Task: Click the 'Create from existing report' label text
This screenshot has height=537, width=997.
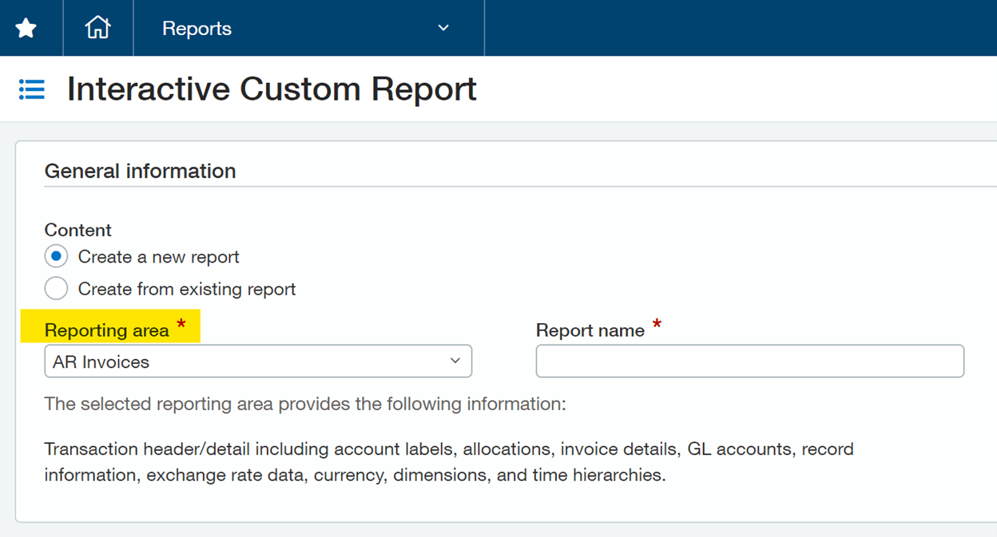Action: pyautogui.click(x=186, y=289)
